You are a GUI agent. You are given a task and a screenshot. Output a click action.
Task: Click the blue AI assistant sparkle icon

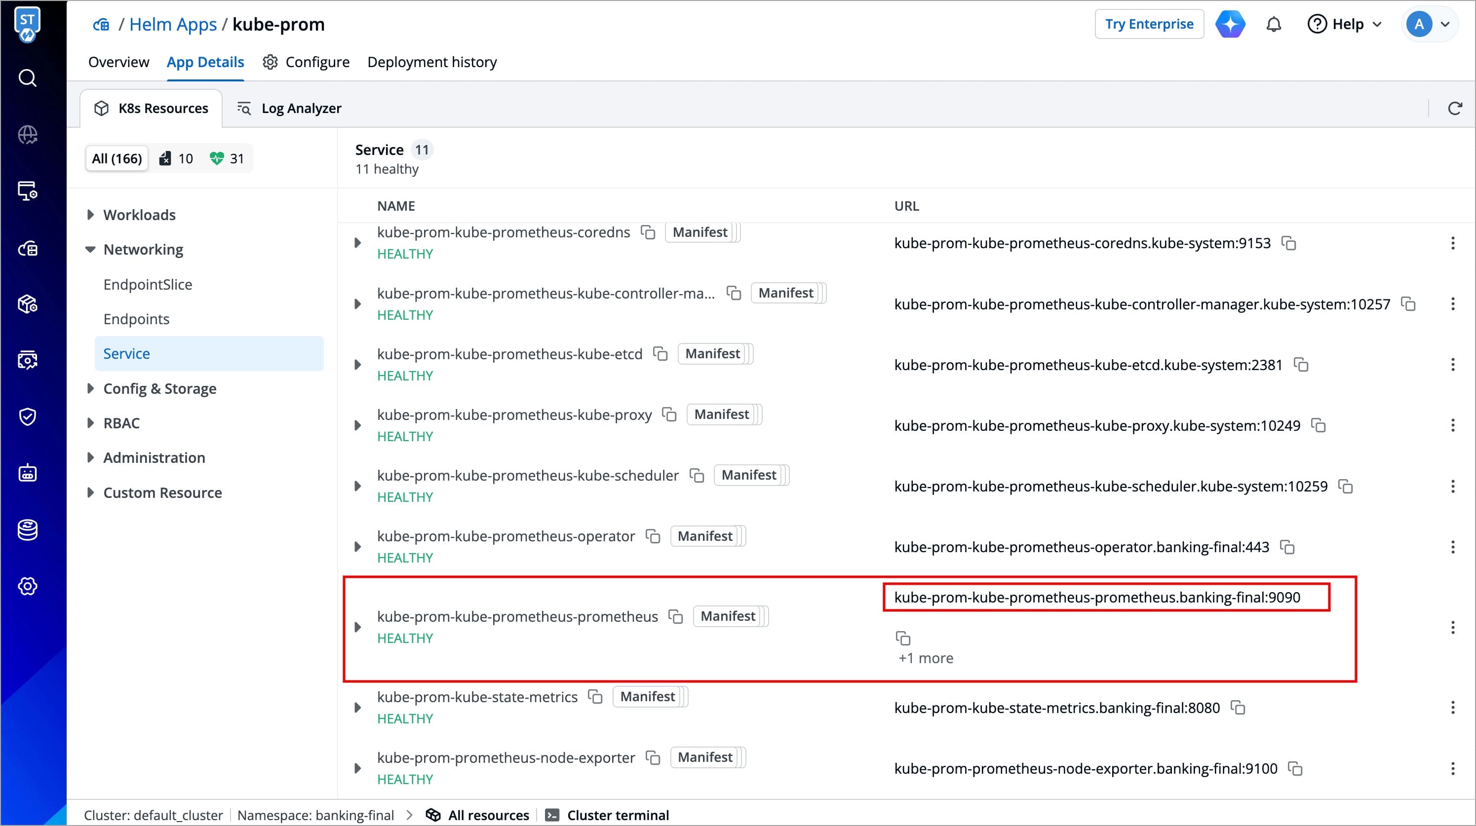click(1230, 25)
